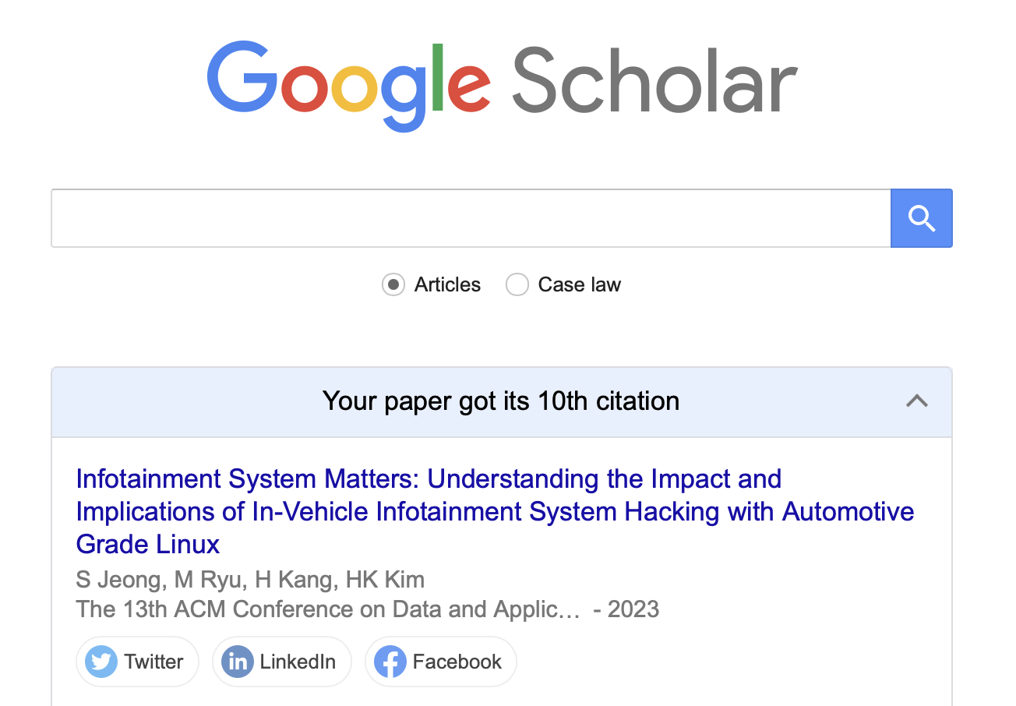Screen dimensions: 1016x706
Task: Click the LinkedIn 'in' icon
Action: [x=238, y=662]
